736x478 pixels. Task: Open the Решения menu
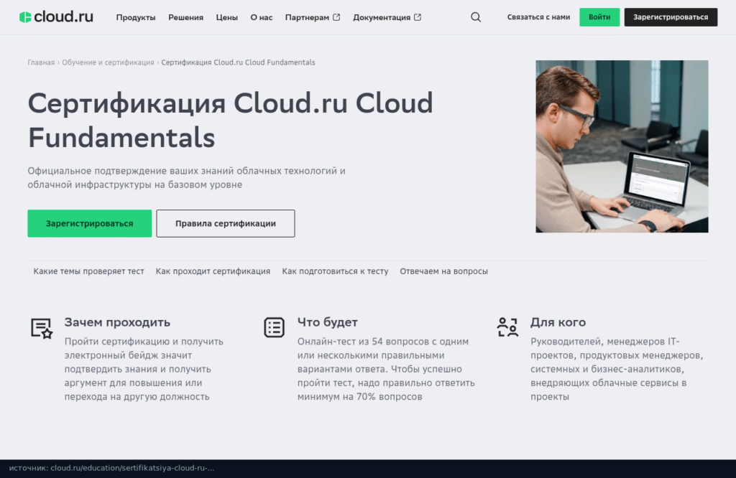[186, 17]
